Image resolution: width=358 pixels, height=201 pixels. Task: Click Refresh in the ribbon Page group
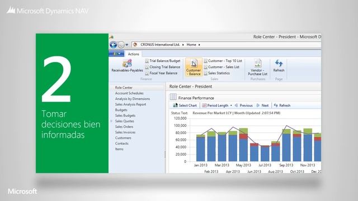pos(279,66)
